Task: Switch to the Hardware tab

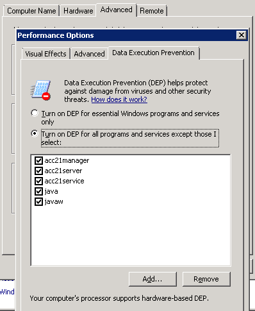Action: click(x=78, y=11)
